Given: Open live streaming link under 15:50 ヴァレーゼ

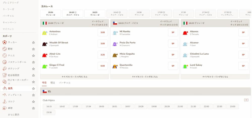Looking at the screenshot, I should (x=74, y=77).
